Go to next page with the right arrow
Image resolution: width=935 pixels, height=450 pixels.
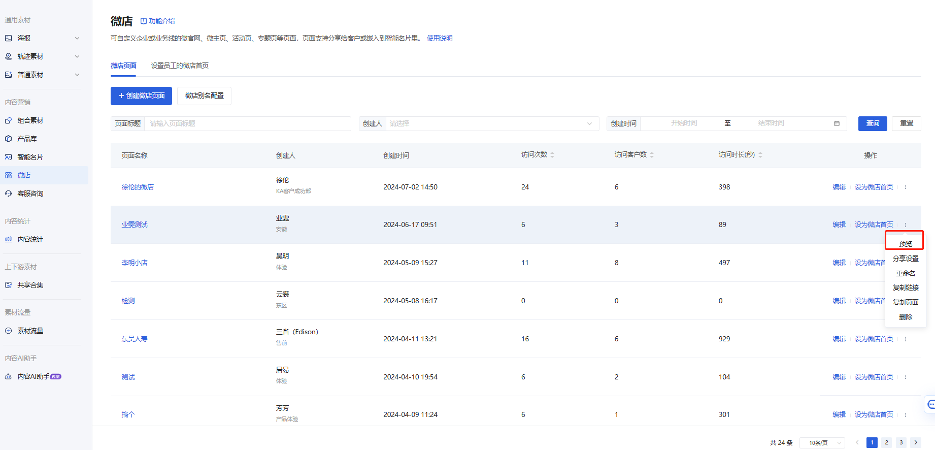click(x=916, y=442)
